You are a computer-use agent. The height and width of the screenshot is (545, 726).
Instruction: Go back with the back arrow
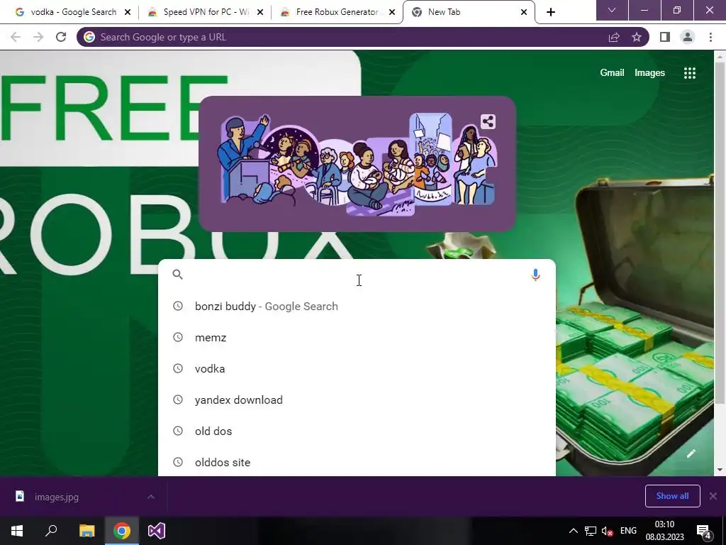pyautogui.click(x=16, y=37)
